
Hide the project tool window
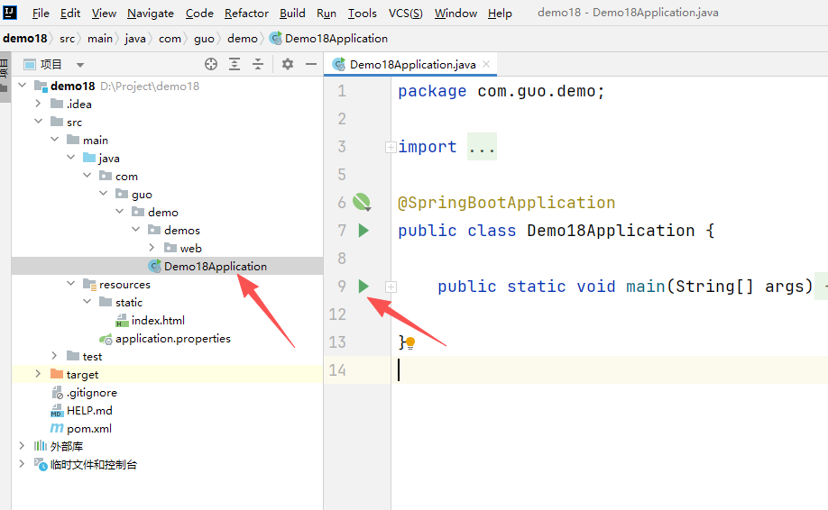click(311, 64)
